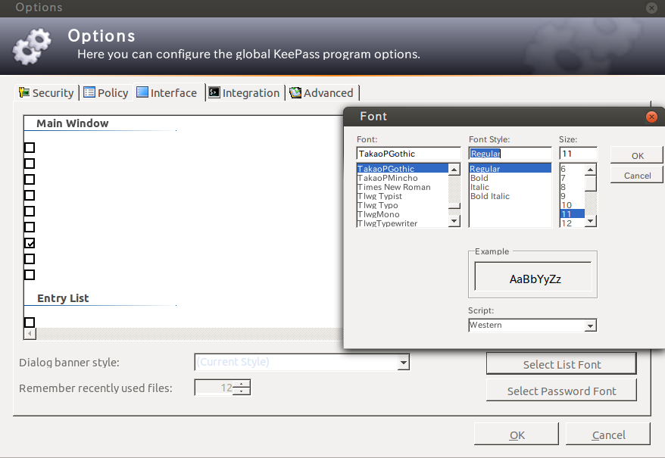Confirm Options with the bottom OK button
This screenshot has height=458, width=665.
(x=517, y=435)
